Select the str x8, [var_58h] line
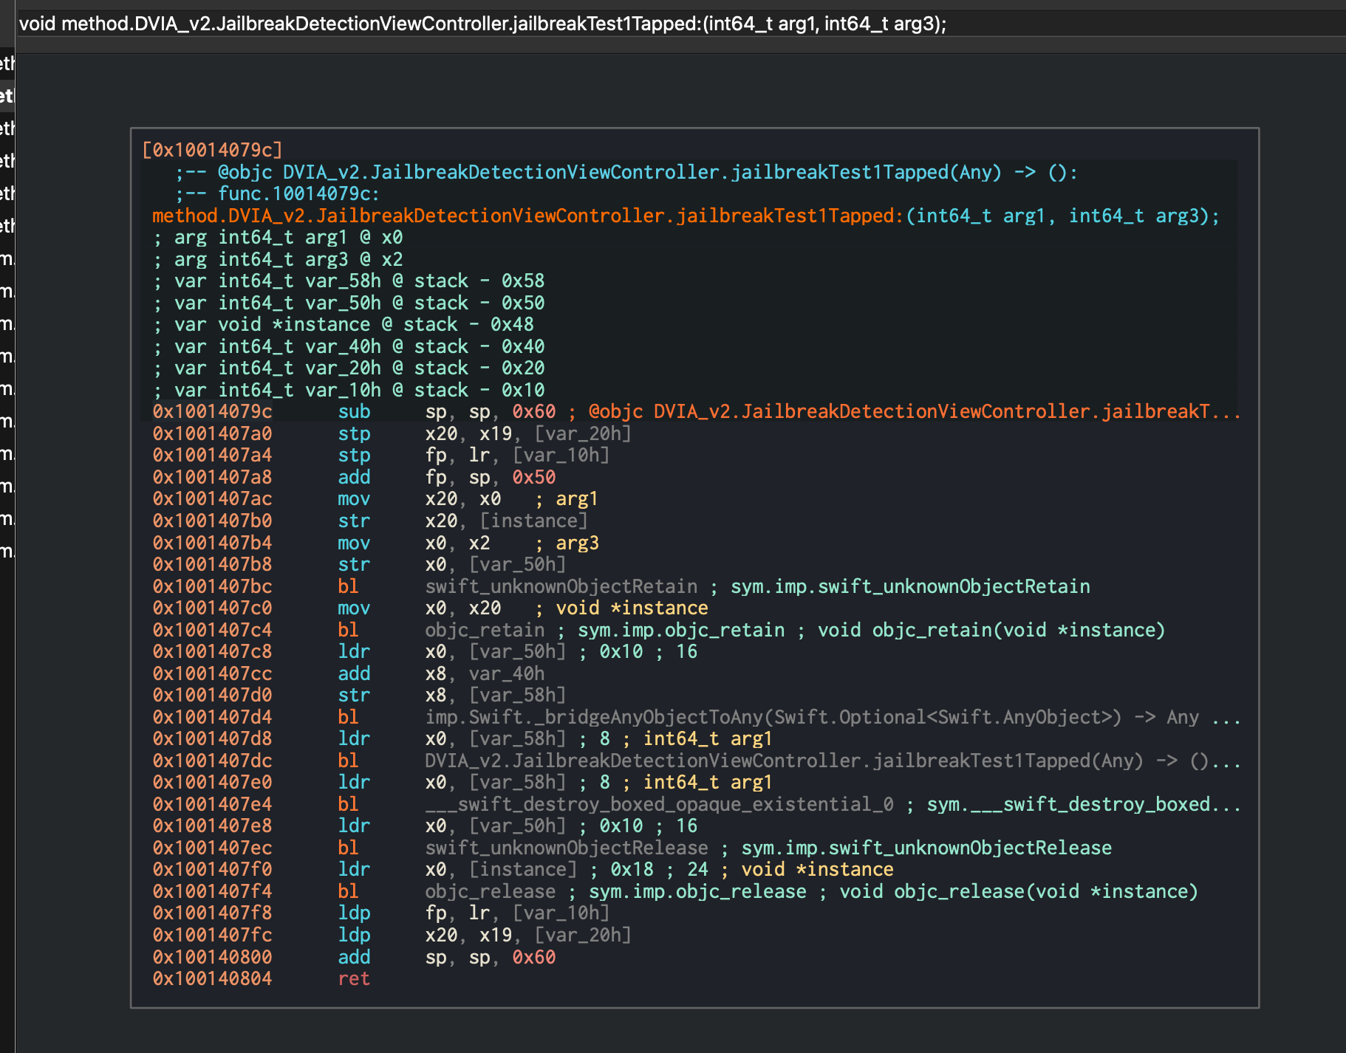Image resolution: width=1346 pixels, height=1053 pixels. [x=359, y=695]
